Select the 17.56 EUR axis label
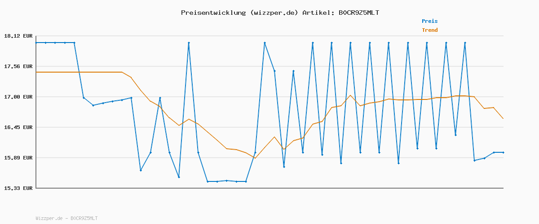 point(18,66)
